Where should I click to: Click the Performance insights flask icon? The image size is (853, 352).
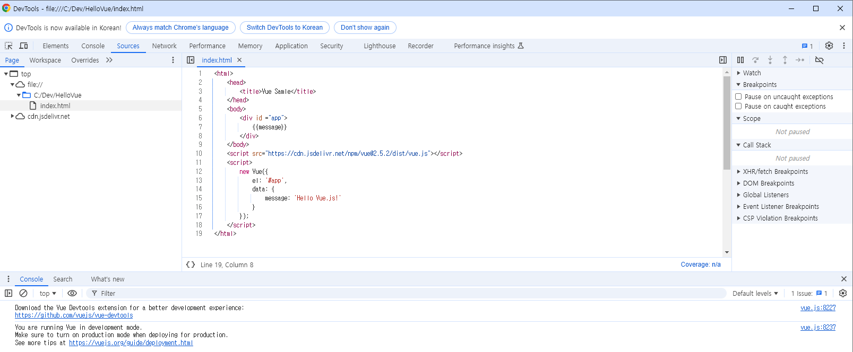tap(521, 46)
